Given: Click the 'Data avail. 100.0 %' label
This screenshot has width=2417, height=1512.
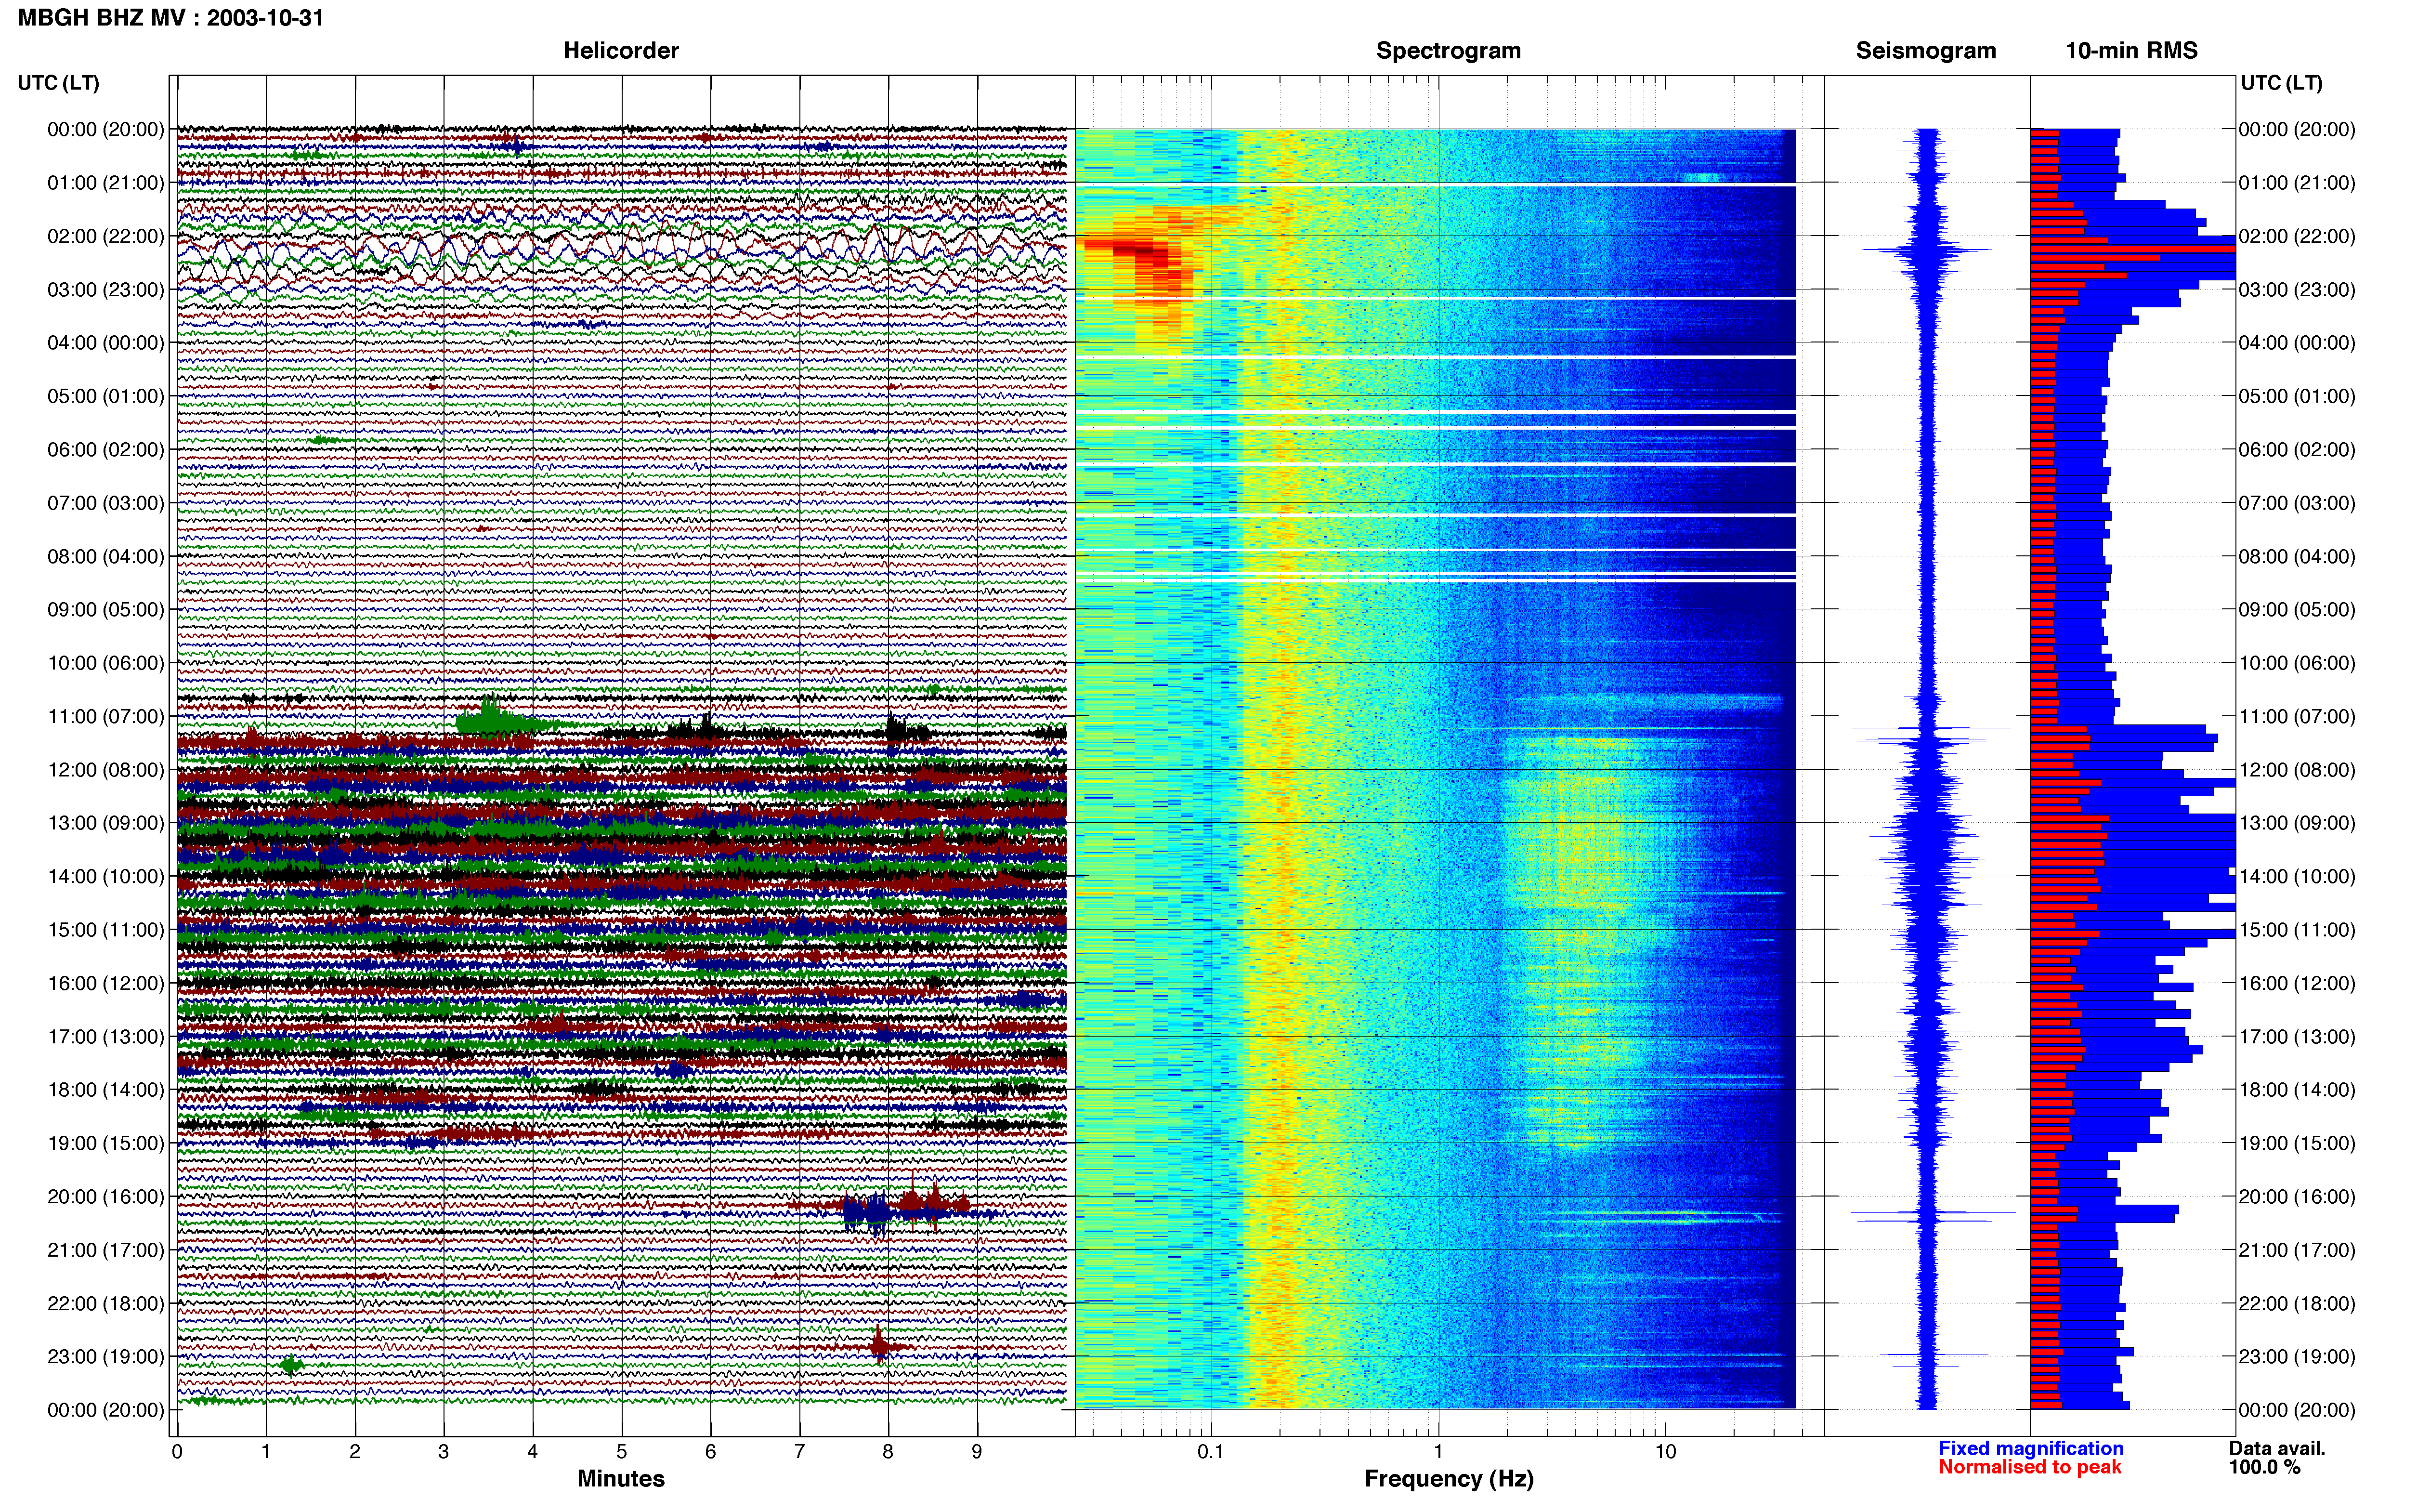Looking at the screenshot, I should pyautogui.click(x=2277, y=1458).
